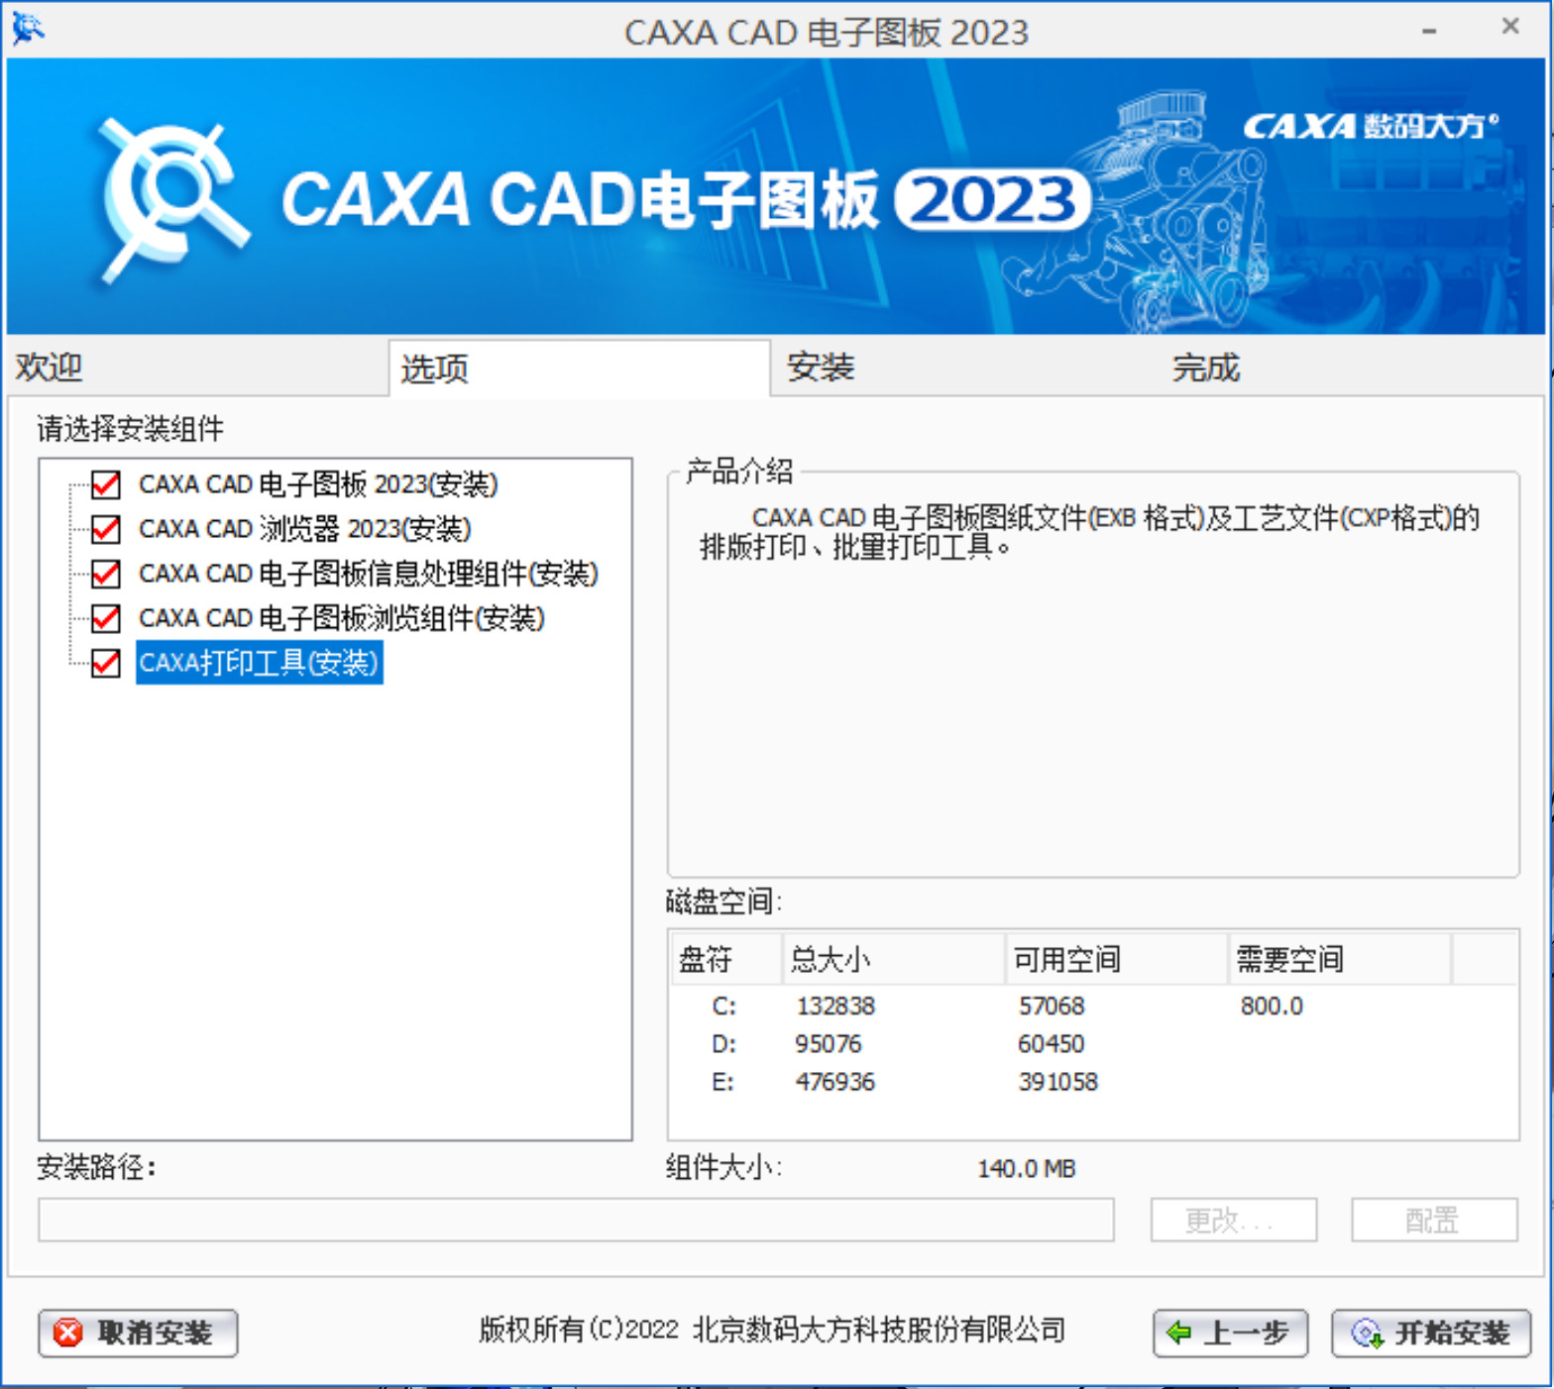Disable the 电子图板信息处理组件 checkbox

click(106, 574)
